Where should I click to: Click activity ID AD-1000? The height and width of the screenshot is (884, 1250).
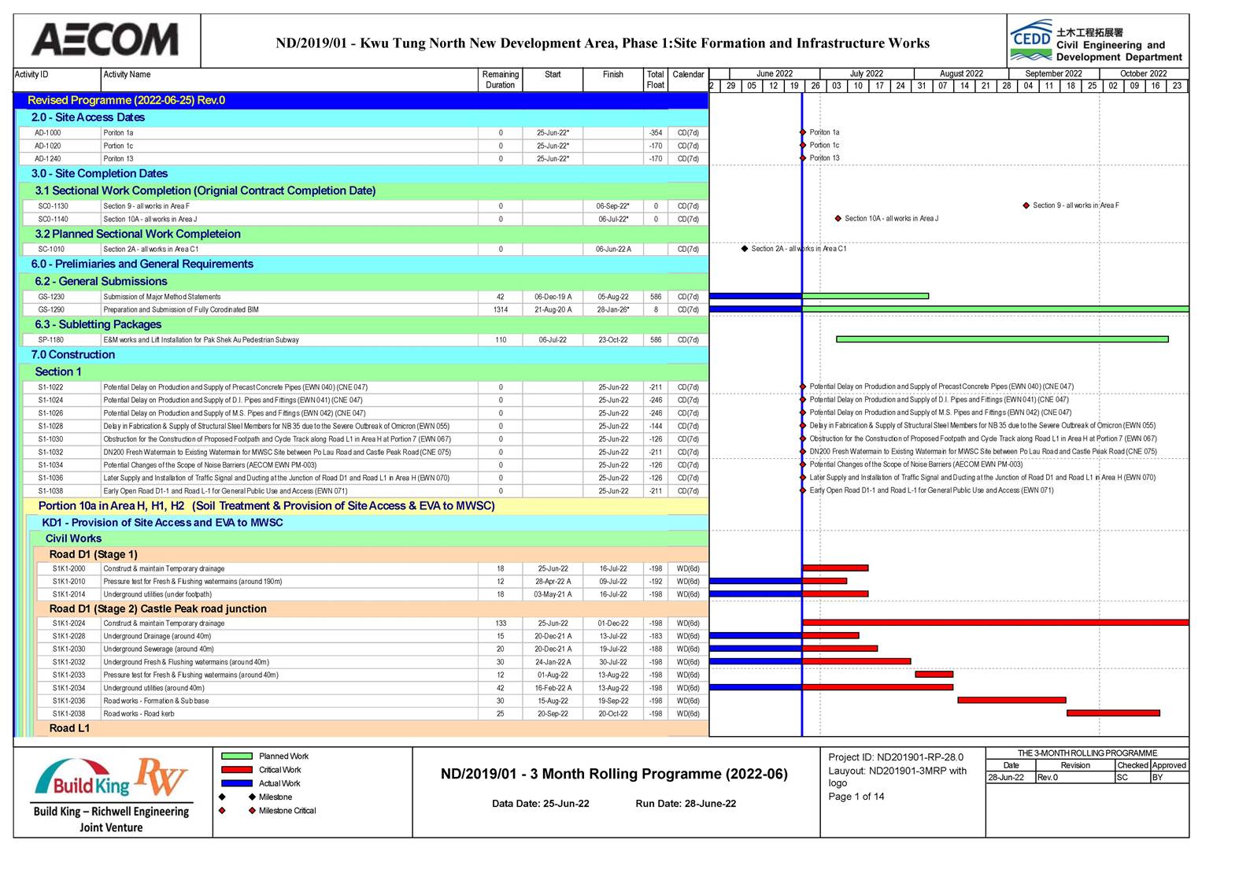[x=48, y=133]
